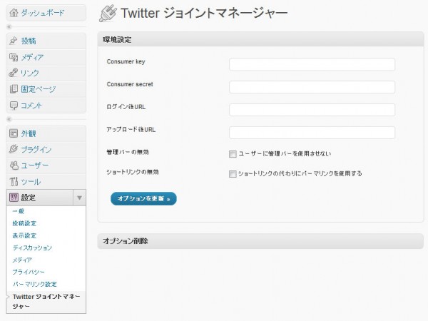This screenshot has height=321, width=428.
Task: Open the コメント menu
Action: 31,106
